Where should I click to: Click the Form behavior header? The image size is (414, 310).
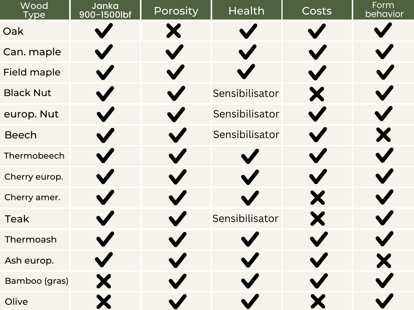pos(384,10)
